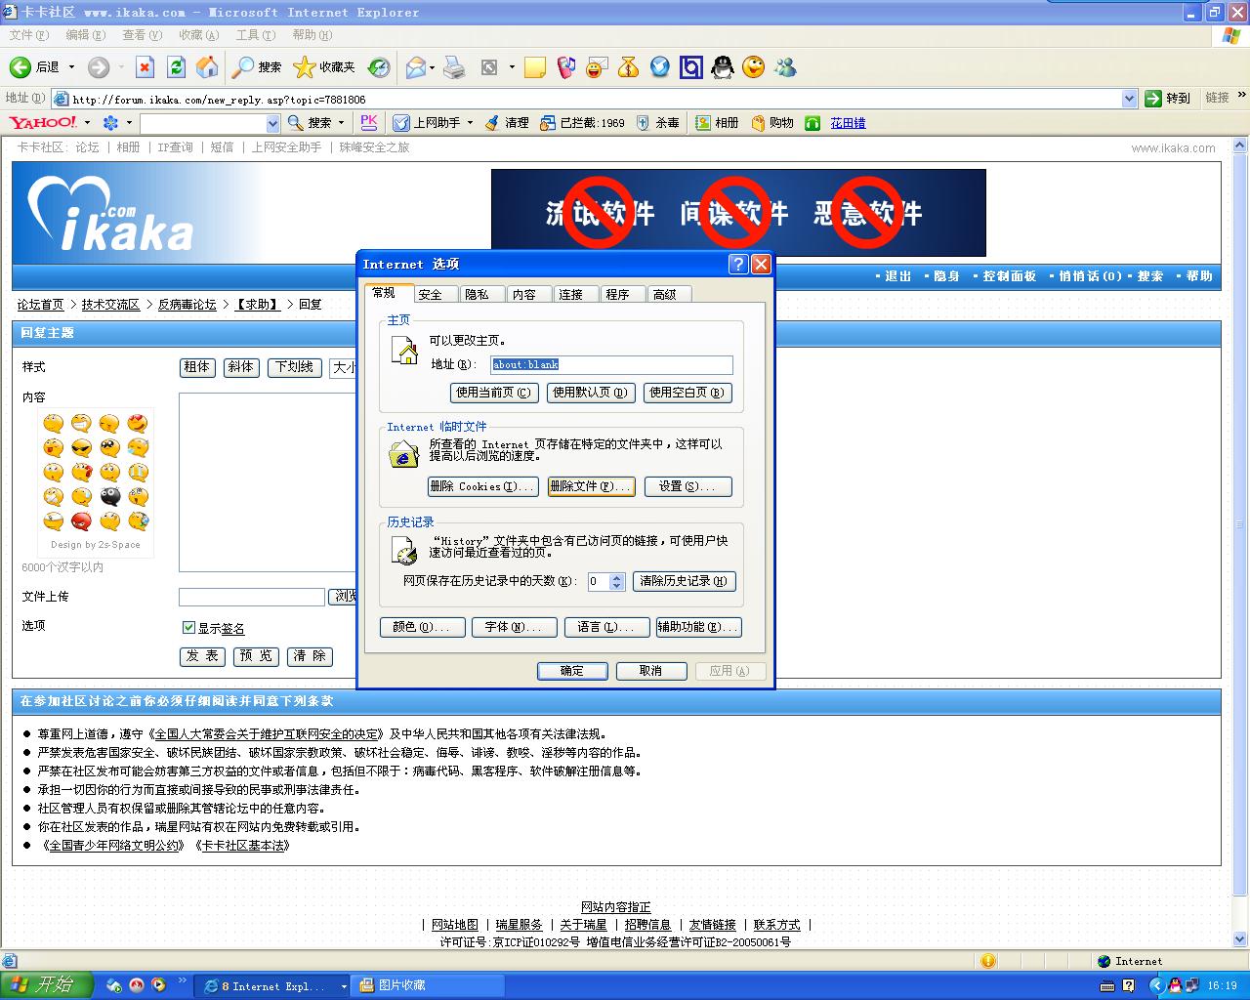Screen dimensions: 1250x1000
Task: Click the PK icon in Yahoo toolbar
Action: 368,122
